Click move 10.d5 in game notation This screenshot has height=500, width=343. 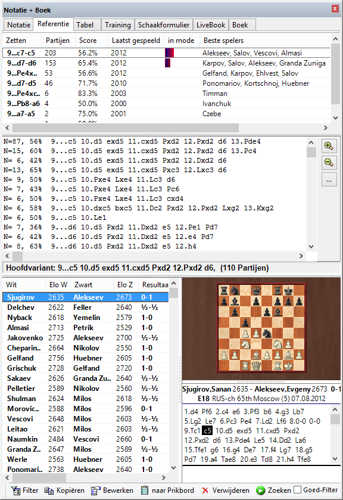[224, 431]
